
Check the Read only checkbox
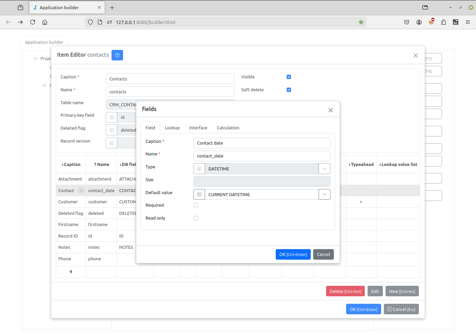pyautogui.click(x=195, y=218)
